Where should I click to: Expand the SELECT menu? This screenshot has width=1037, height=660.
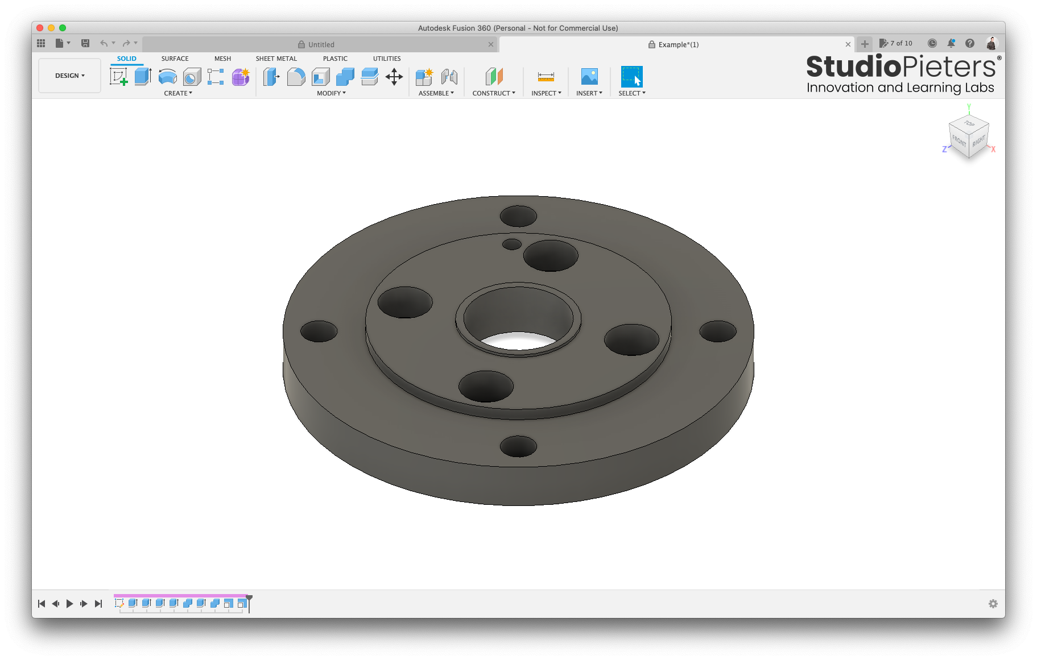[x=632, y=93]
